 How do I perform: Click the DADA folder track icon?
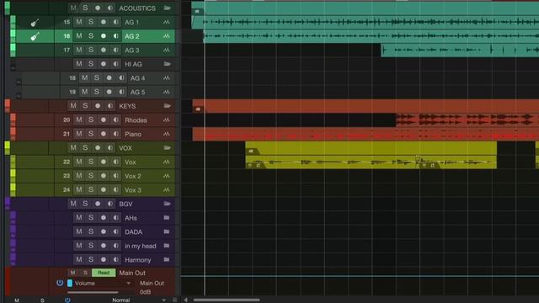click(x=167, y=231)
